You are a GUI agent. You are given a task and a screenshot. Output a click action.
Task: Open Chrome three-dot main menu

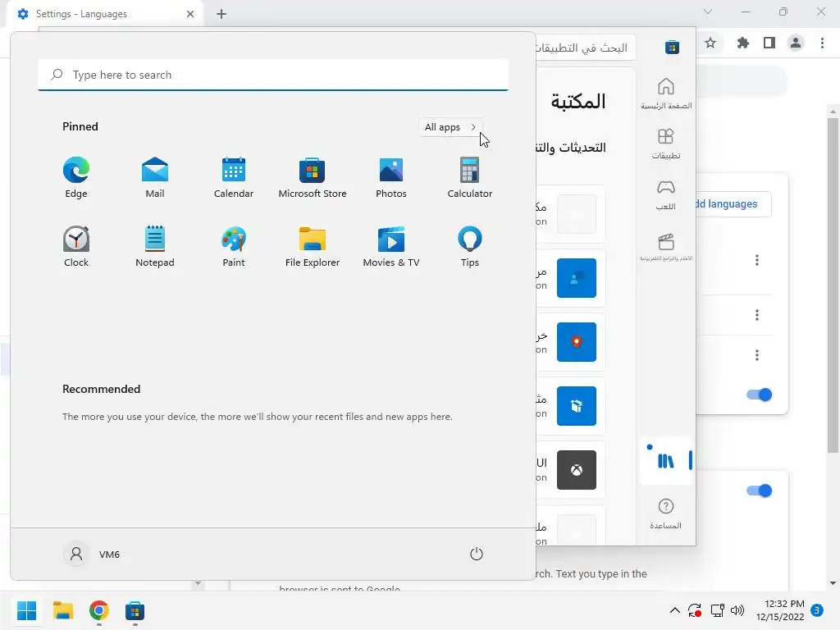coord(822,43)
